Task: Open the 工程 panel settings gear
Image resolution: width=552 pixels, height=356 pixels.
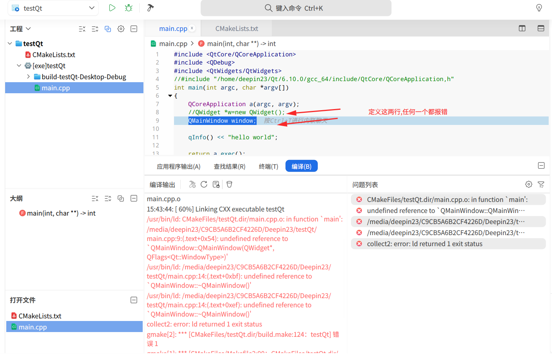Action: click(121, 29)
